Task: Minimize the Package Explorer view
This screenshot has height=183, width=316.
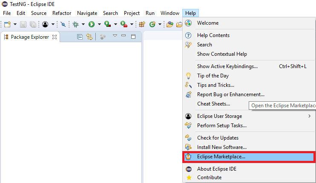Action: click(x=124, y=36)
